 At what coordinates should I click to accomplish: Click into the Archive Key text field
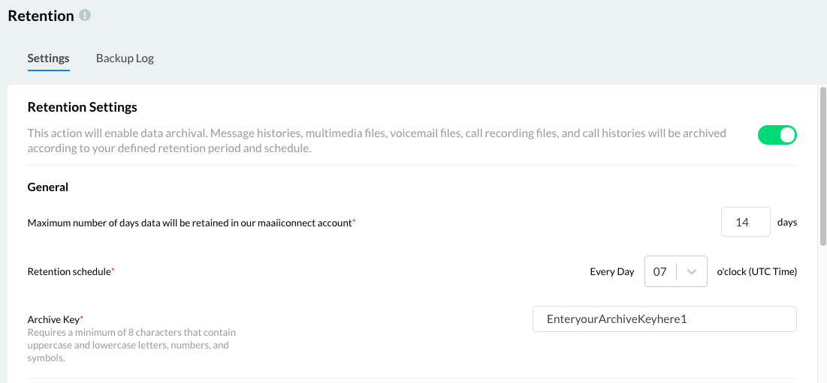coord(665,319)
